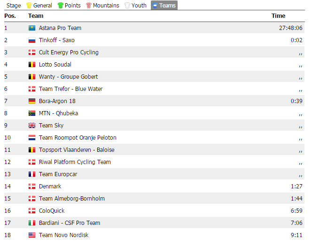Click the polka dot jersey icon beside Mountains
This screenshot has height=246, width=312.
click(89, 5)
